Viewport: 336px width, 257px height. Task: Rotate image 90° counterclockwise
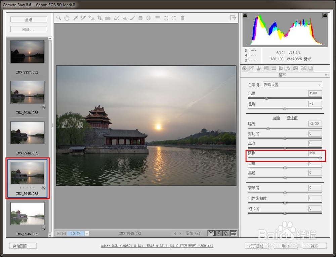pos(166,18)
